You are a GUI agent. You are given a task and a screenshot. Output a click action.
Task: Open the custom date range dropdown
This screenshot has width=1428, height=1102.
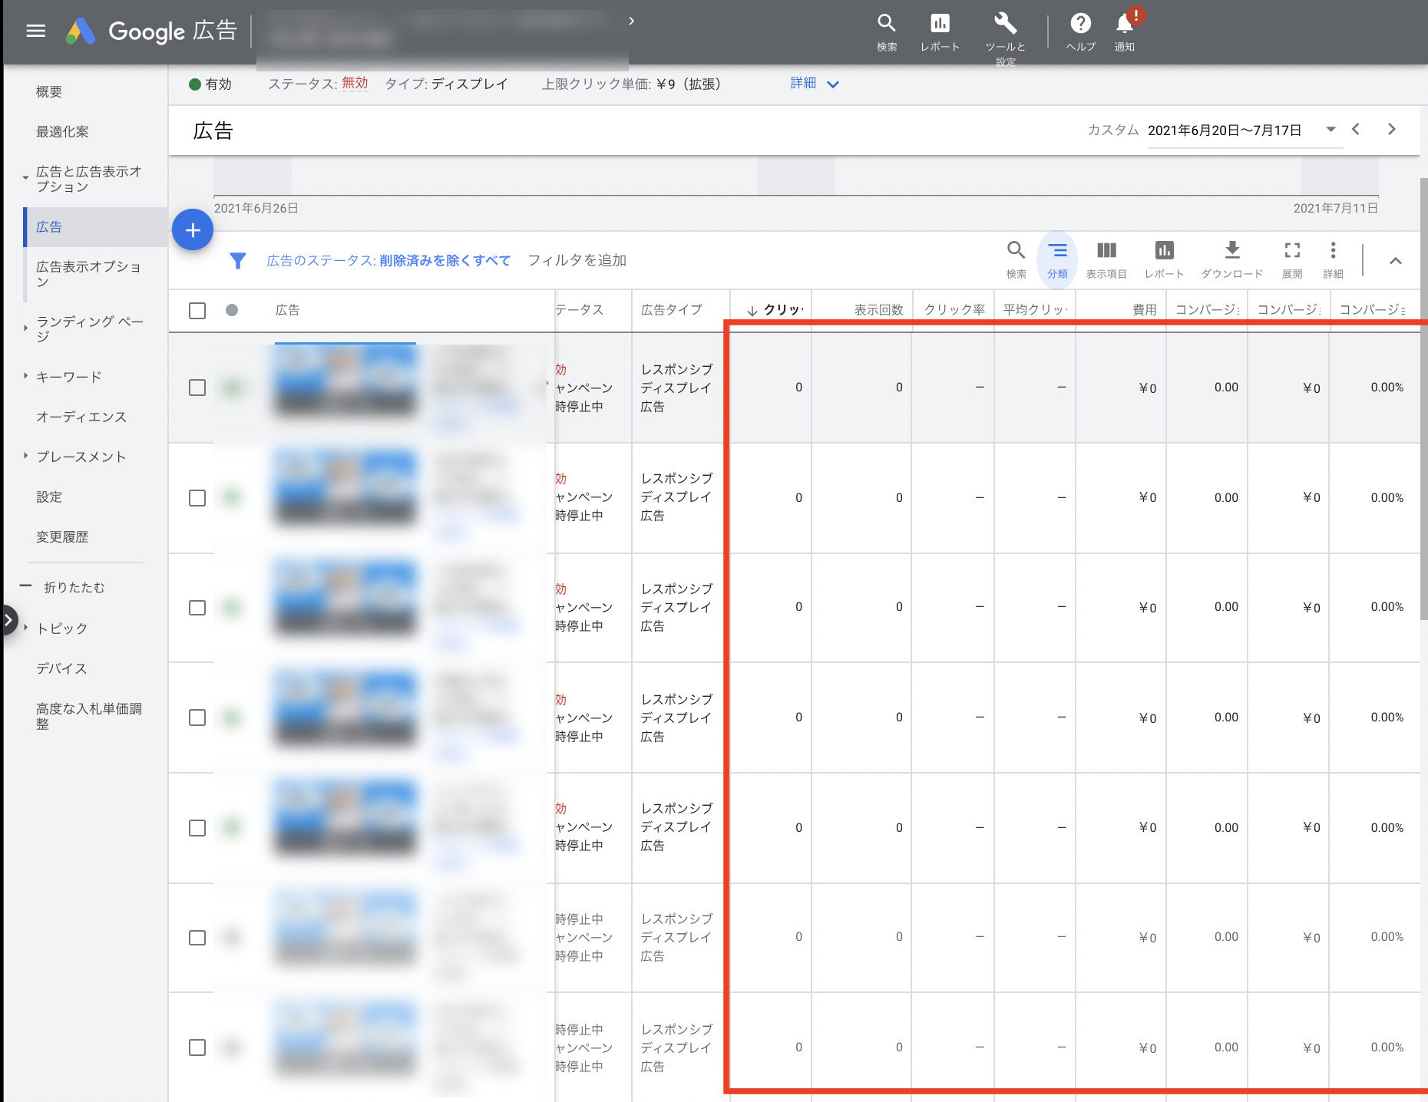pos(1330,130)
